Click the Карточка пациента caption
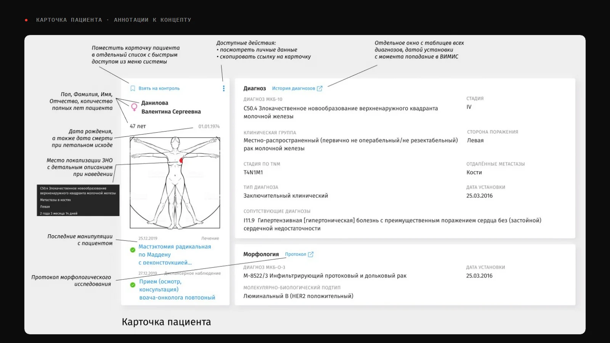Screen dimensions: 610x343 tap(166, 322)
